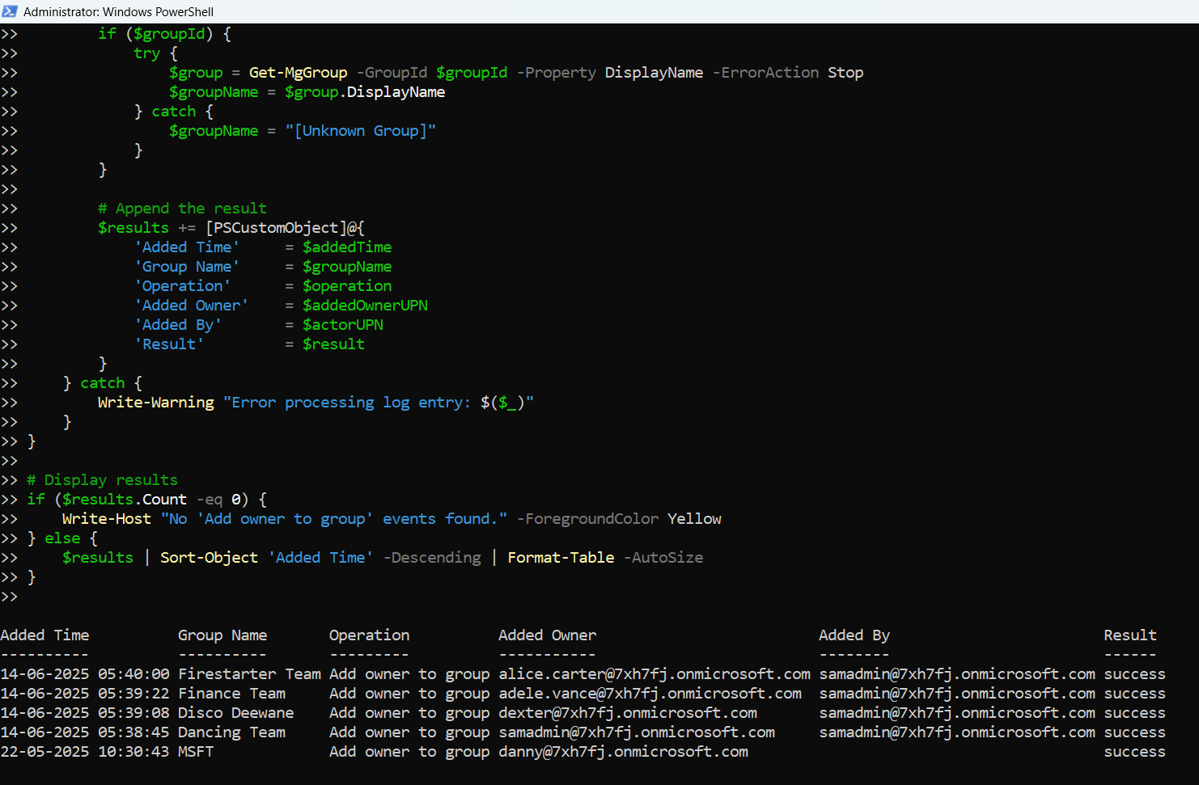1199x785 pixels.
Task: Click the 'MSFT' group name entry
Action: point(196,752)
